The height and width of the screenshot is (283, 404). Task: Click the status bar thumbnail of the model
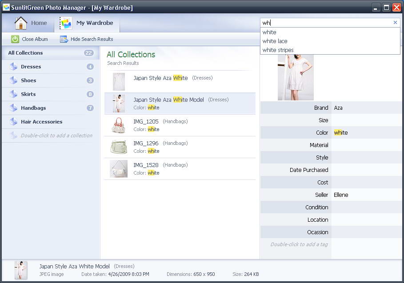(21, 270)
